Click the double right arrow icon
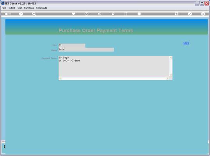210x156 pixels. [113, 14]
